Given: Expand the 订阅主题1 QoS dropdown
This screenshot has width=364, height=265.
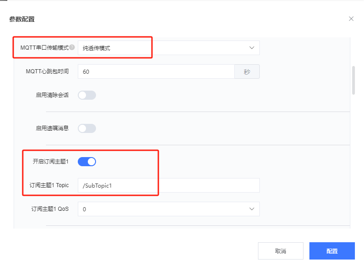Looking at the screenshot, I should (168, 209).
